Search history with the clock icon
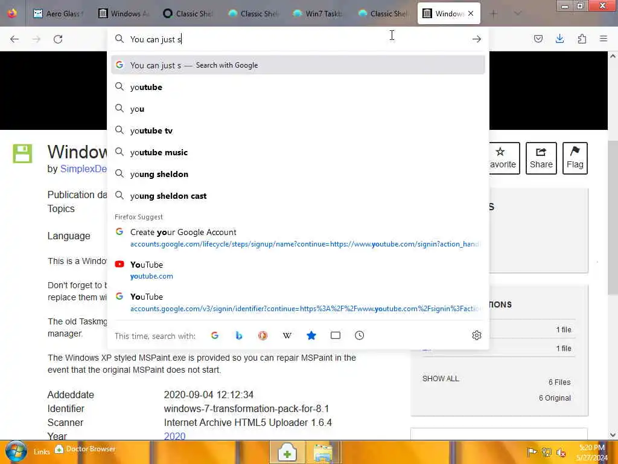 (x=360, y=335)
